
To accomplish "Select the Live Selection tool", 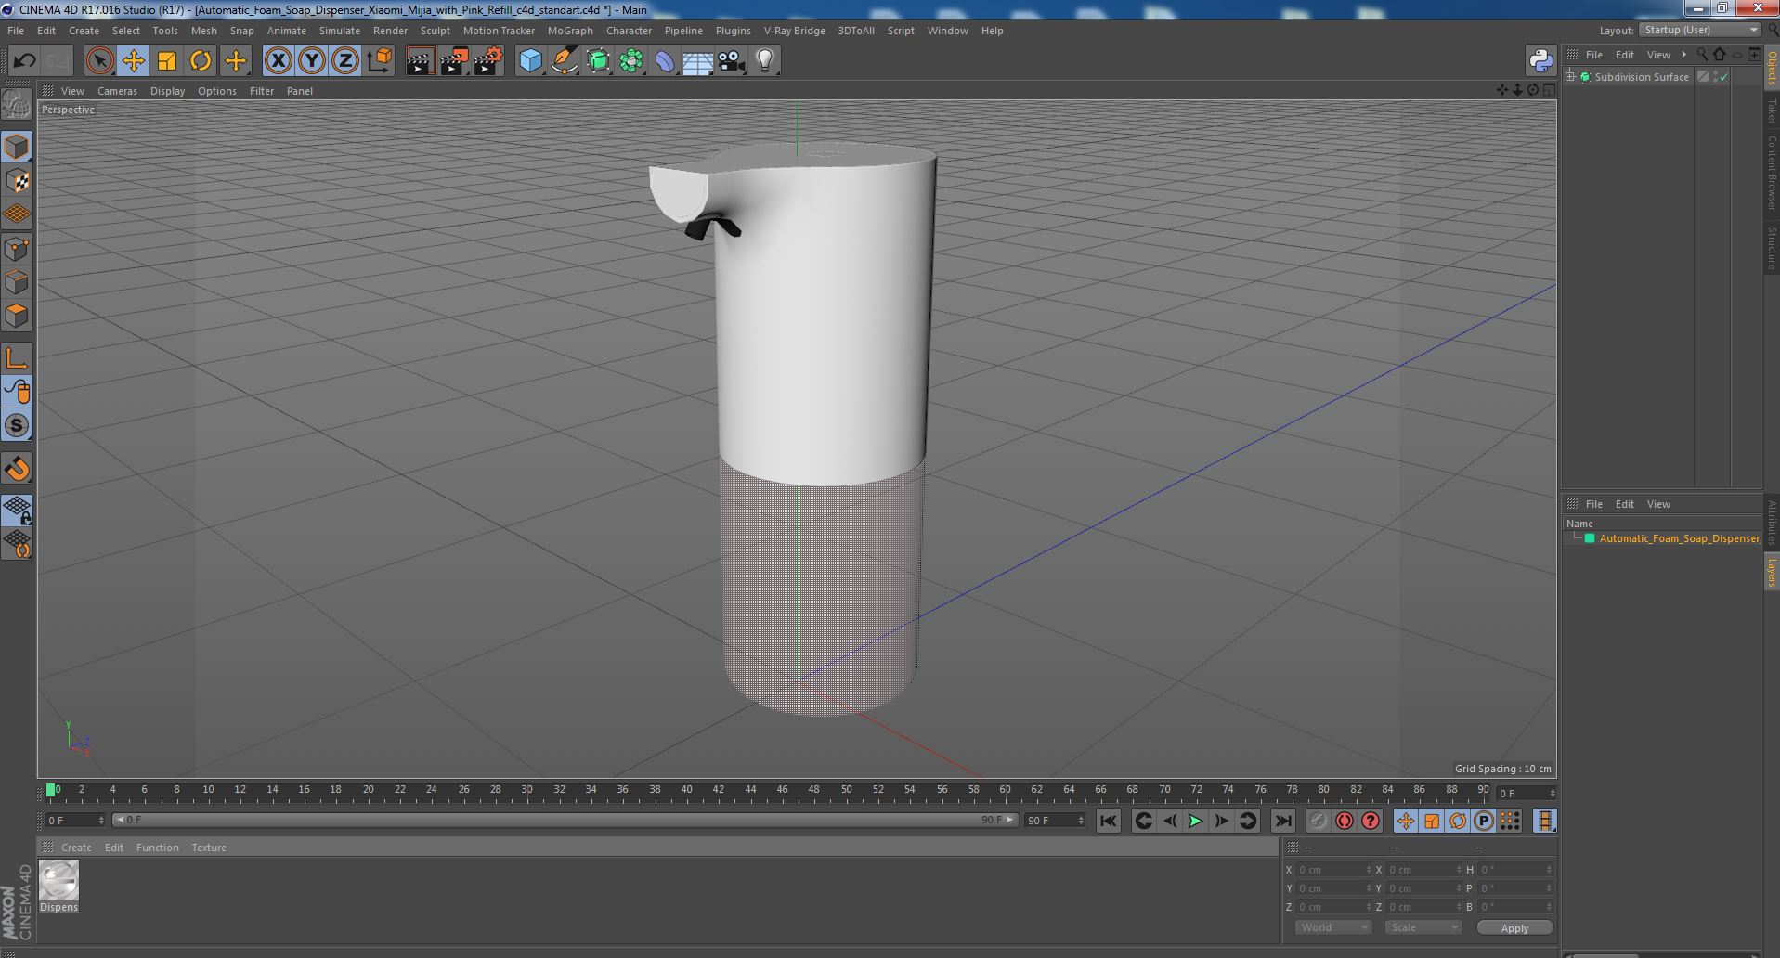I will click(99, 61).
